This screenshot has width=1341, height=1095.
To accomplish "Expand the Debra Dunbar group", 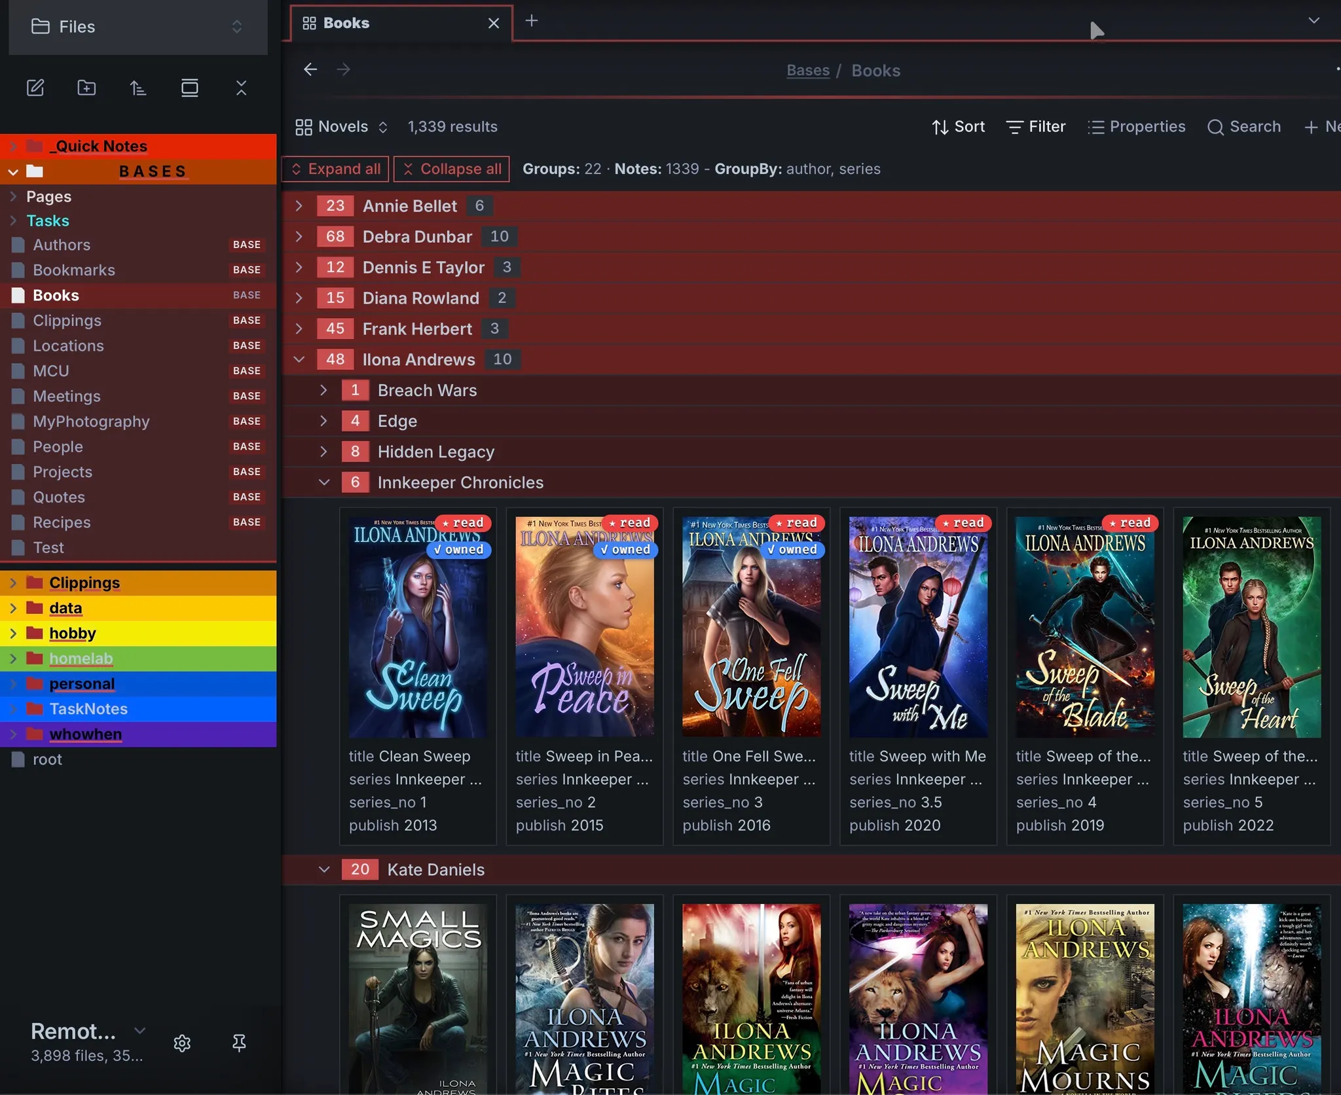I will click(299, 236).
